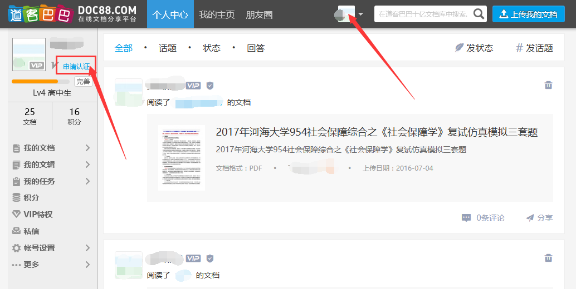Click the VIP badge on sidebar avatar

(37, 66)
